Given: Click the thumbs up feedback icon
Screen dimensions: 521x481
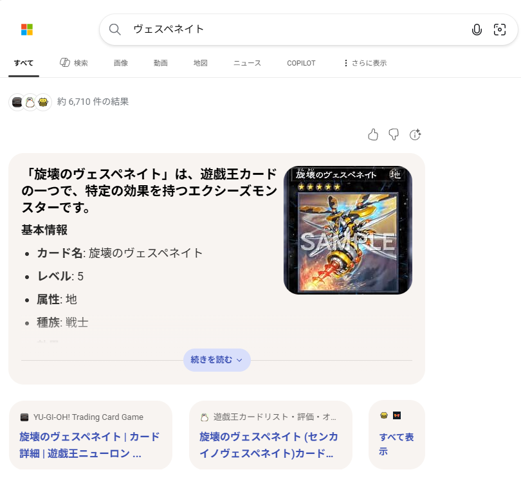Looking at the screenshot, I should point(373,134).
